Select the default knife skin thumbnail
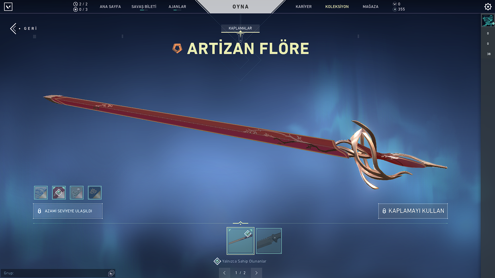Screen dimensions: 495x278 tap(269, 241)
